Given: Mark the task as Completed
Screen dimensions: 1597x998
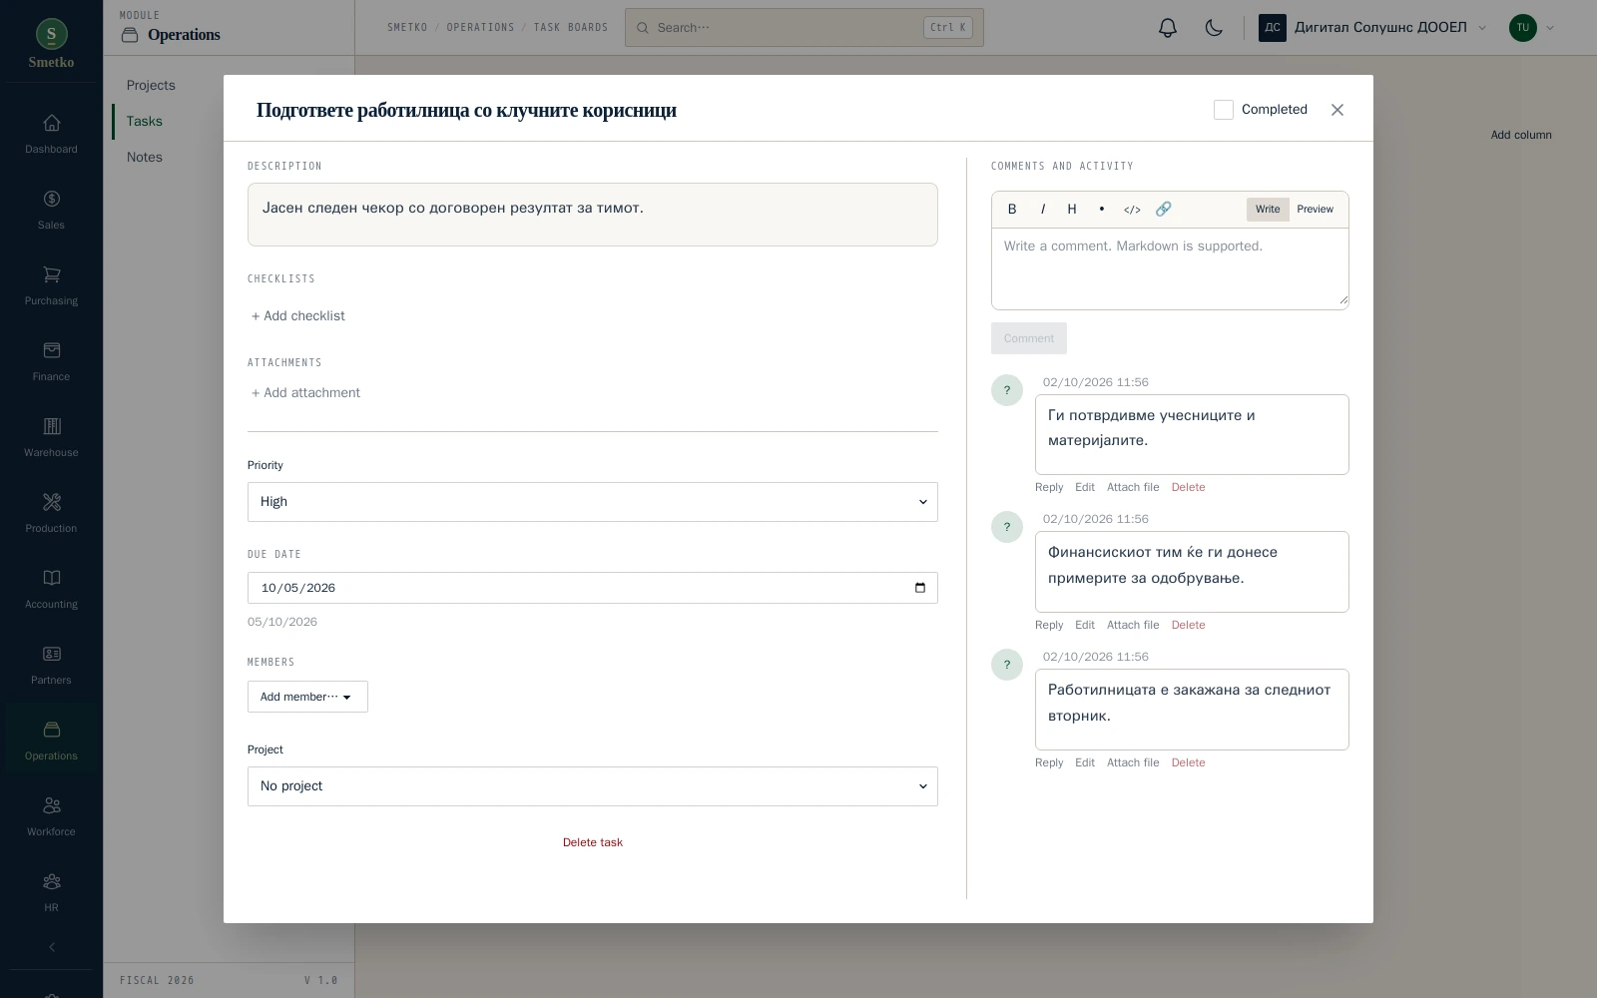Looking at the screenshot, I should [1224, 110].
